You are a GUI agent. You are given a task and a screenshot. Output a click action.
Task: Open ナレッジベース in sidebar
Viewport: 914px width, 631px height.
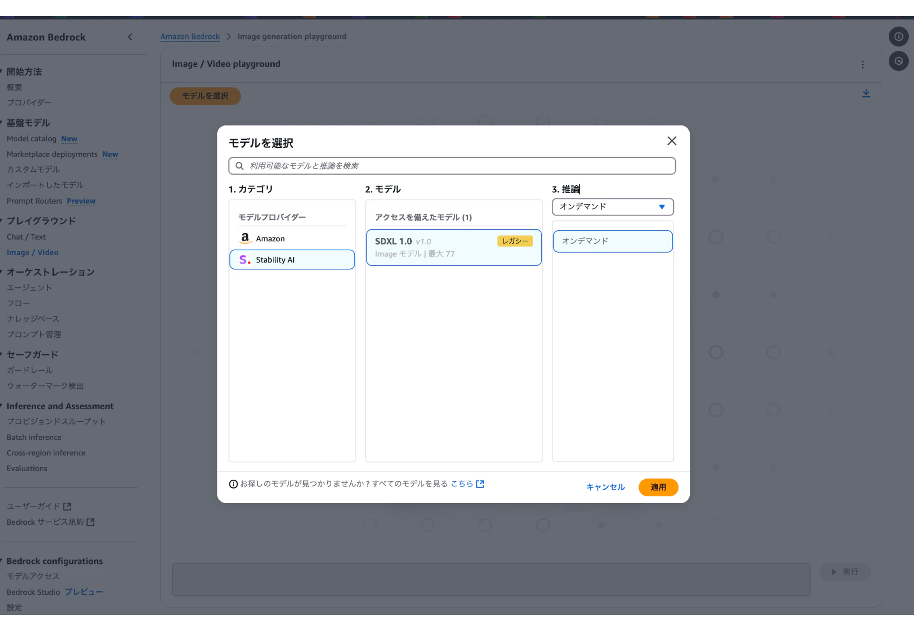tap(33, 319)
